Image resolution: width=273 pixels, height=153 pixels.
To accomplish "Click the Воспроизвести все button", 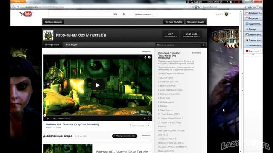I will 125,136.
